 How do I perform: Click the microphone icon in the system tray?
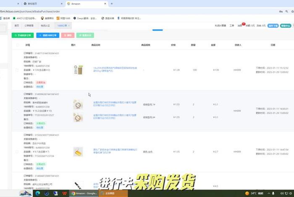pyautogui.click(x=273, y=193)
